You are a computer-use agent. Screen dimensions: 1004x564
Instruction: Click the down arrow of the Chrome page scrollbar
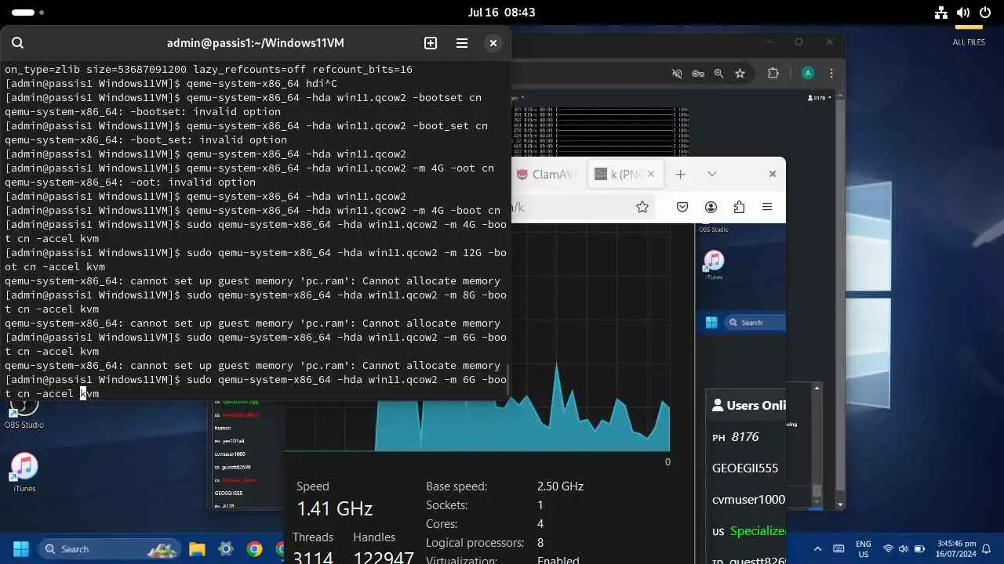click(840, 504)
